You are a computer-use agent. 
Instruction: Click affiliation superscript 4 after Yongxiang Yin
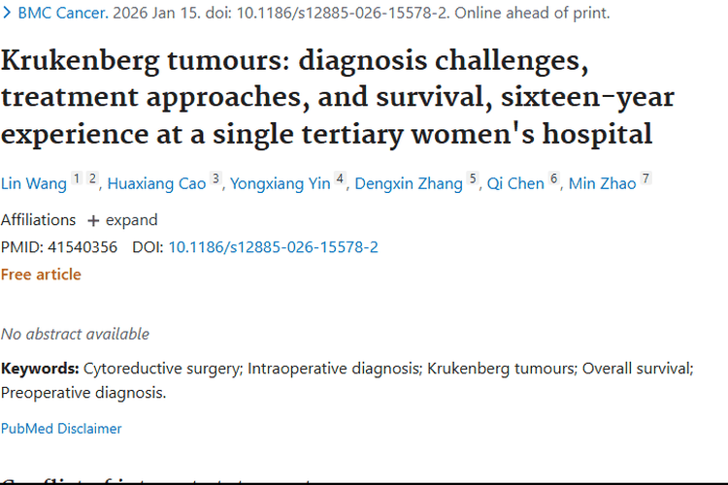pos(340,178)
